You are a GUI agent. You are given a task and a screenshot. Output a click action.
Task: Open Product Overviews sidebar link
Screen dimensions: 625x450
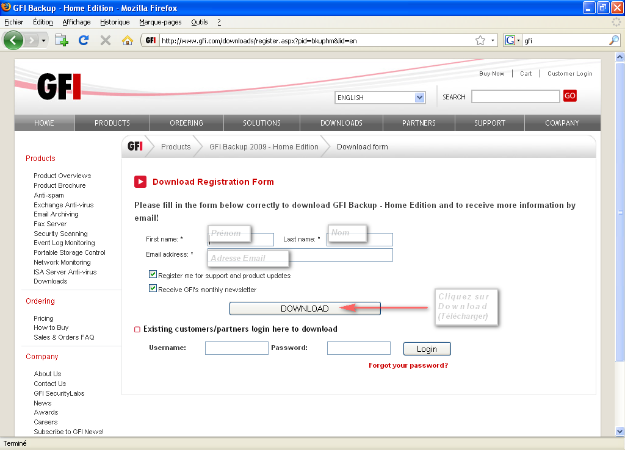[x=62, y=176]
